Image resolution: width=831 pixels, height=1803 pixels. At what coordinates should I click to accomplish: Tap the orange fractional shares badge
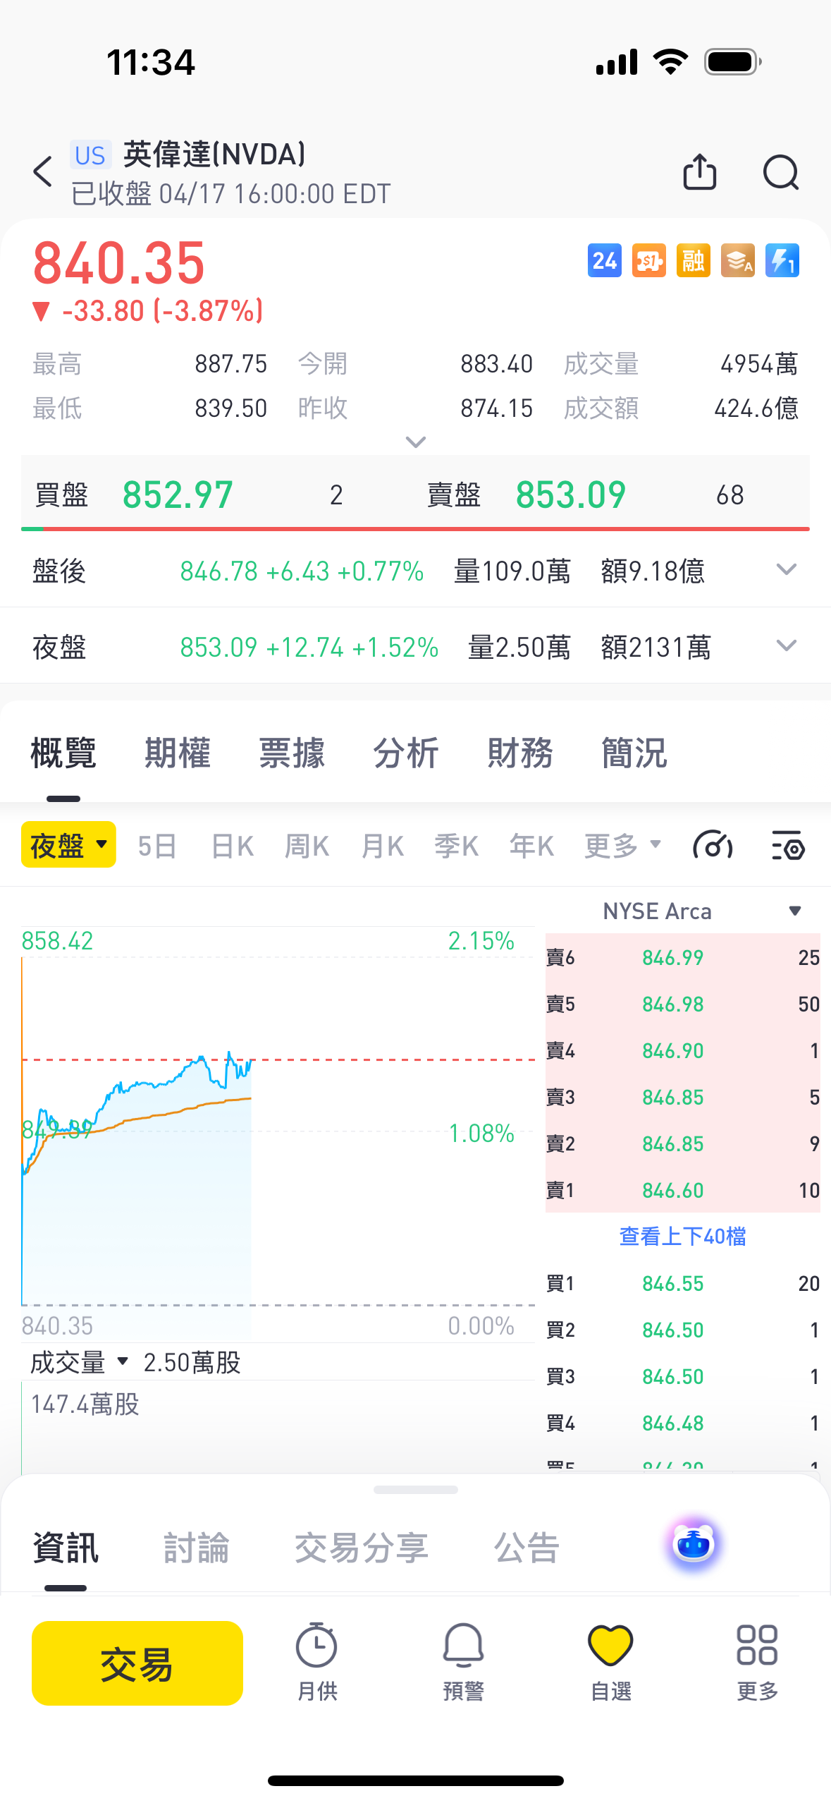tap(649, 261)
